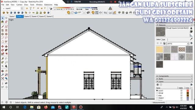
Task: Open the Camera menu
Action: pos(19,5)
